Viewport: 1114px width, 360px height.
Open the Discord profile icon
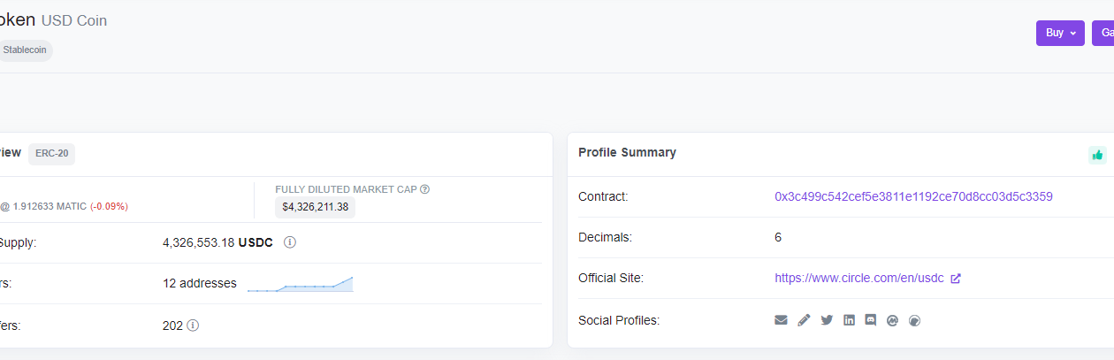871,320
